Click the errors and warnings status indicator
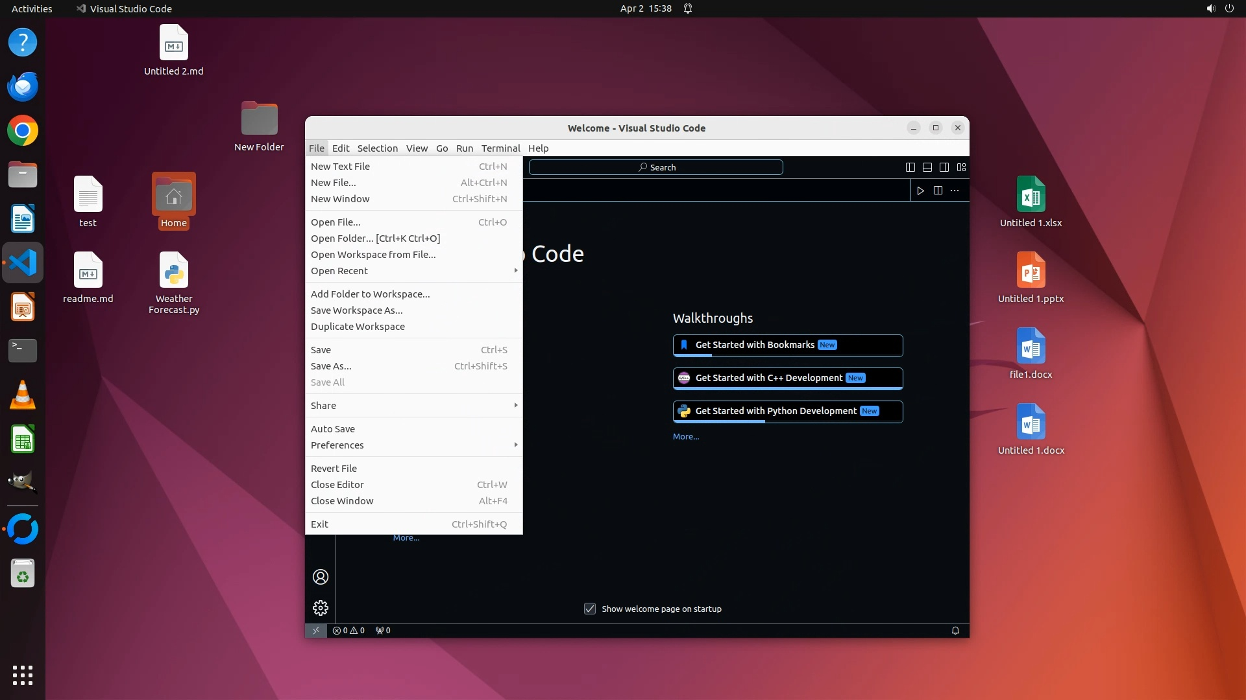This screenshot has height=700, width=1246. [348, 631]
